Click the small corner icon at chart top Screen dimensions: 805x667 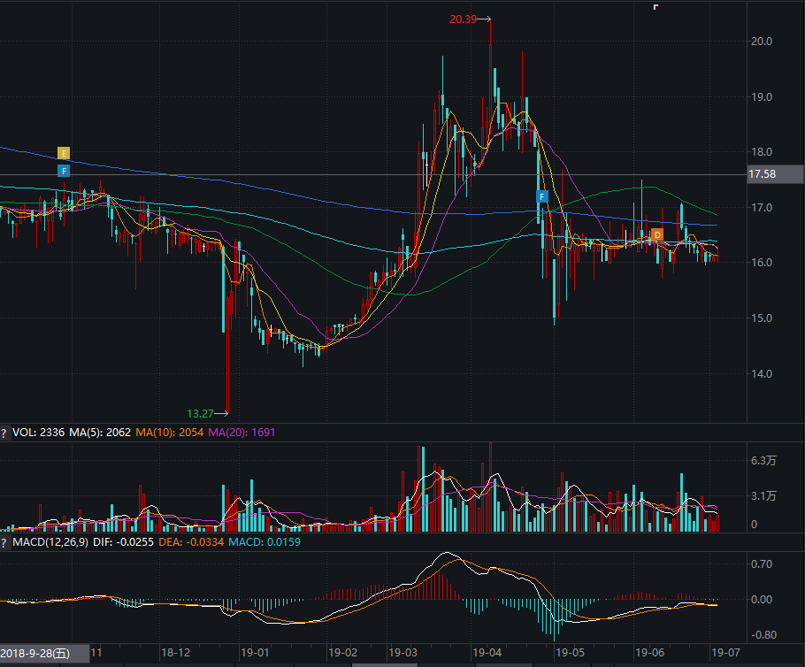pyautogui.click(x=655, y=6)
